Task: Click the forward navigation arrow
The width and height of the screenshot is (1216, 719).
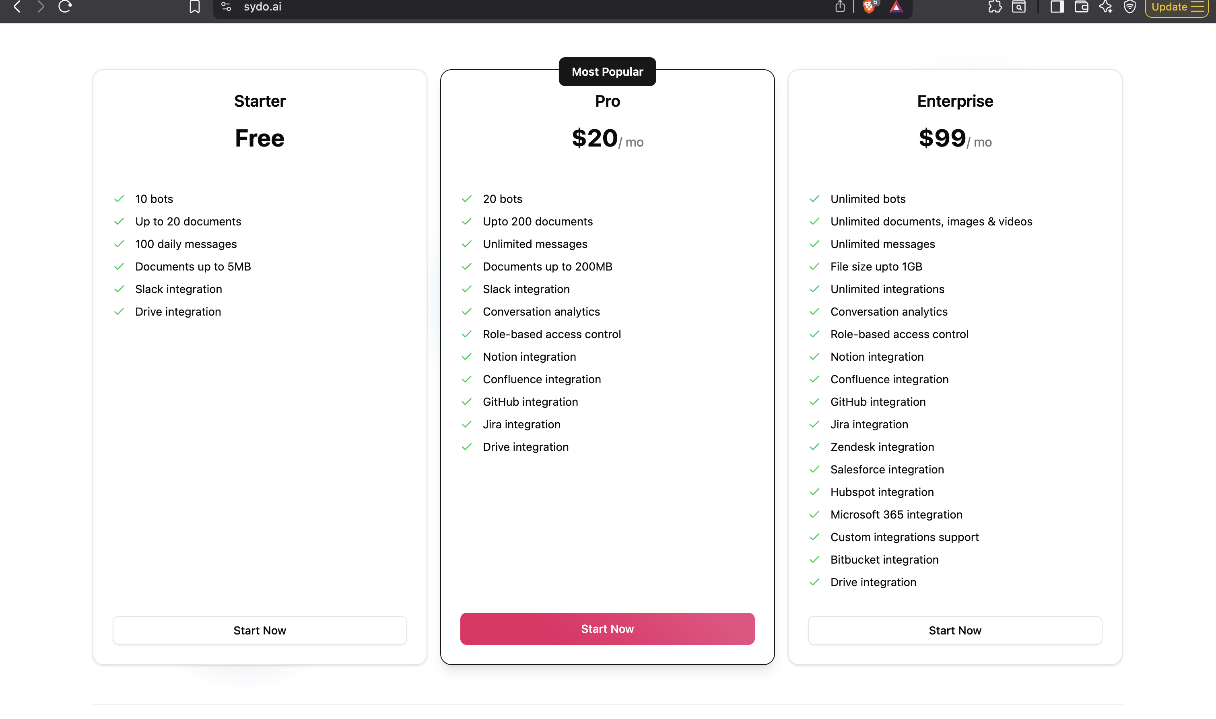Action: click(41, 7)
